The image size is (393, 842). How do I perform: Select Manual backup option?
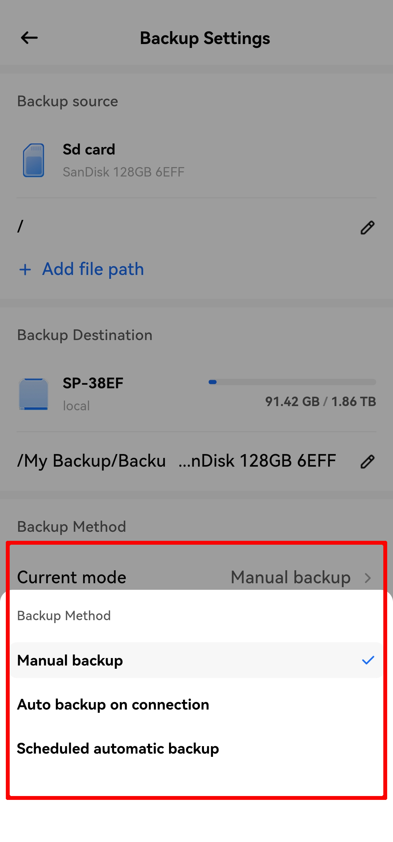pyautogui.click(x=70, y=660)
